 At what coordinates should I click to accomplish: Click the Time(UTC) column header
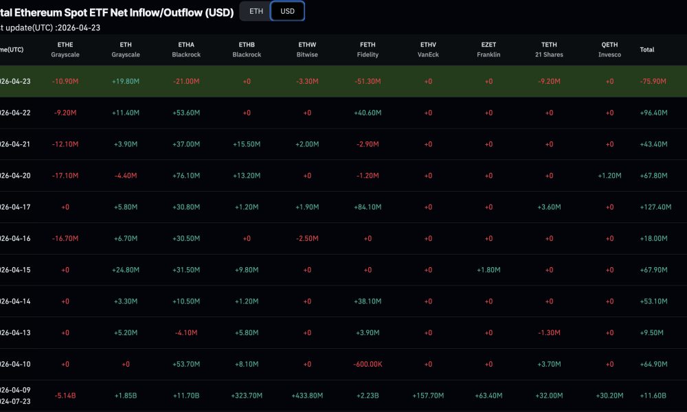12,49
